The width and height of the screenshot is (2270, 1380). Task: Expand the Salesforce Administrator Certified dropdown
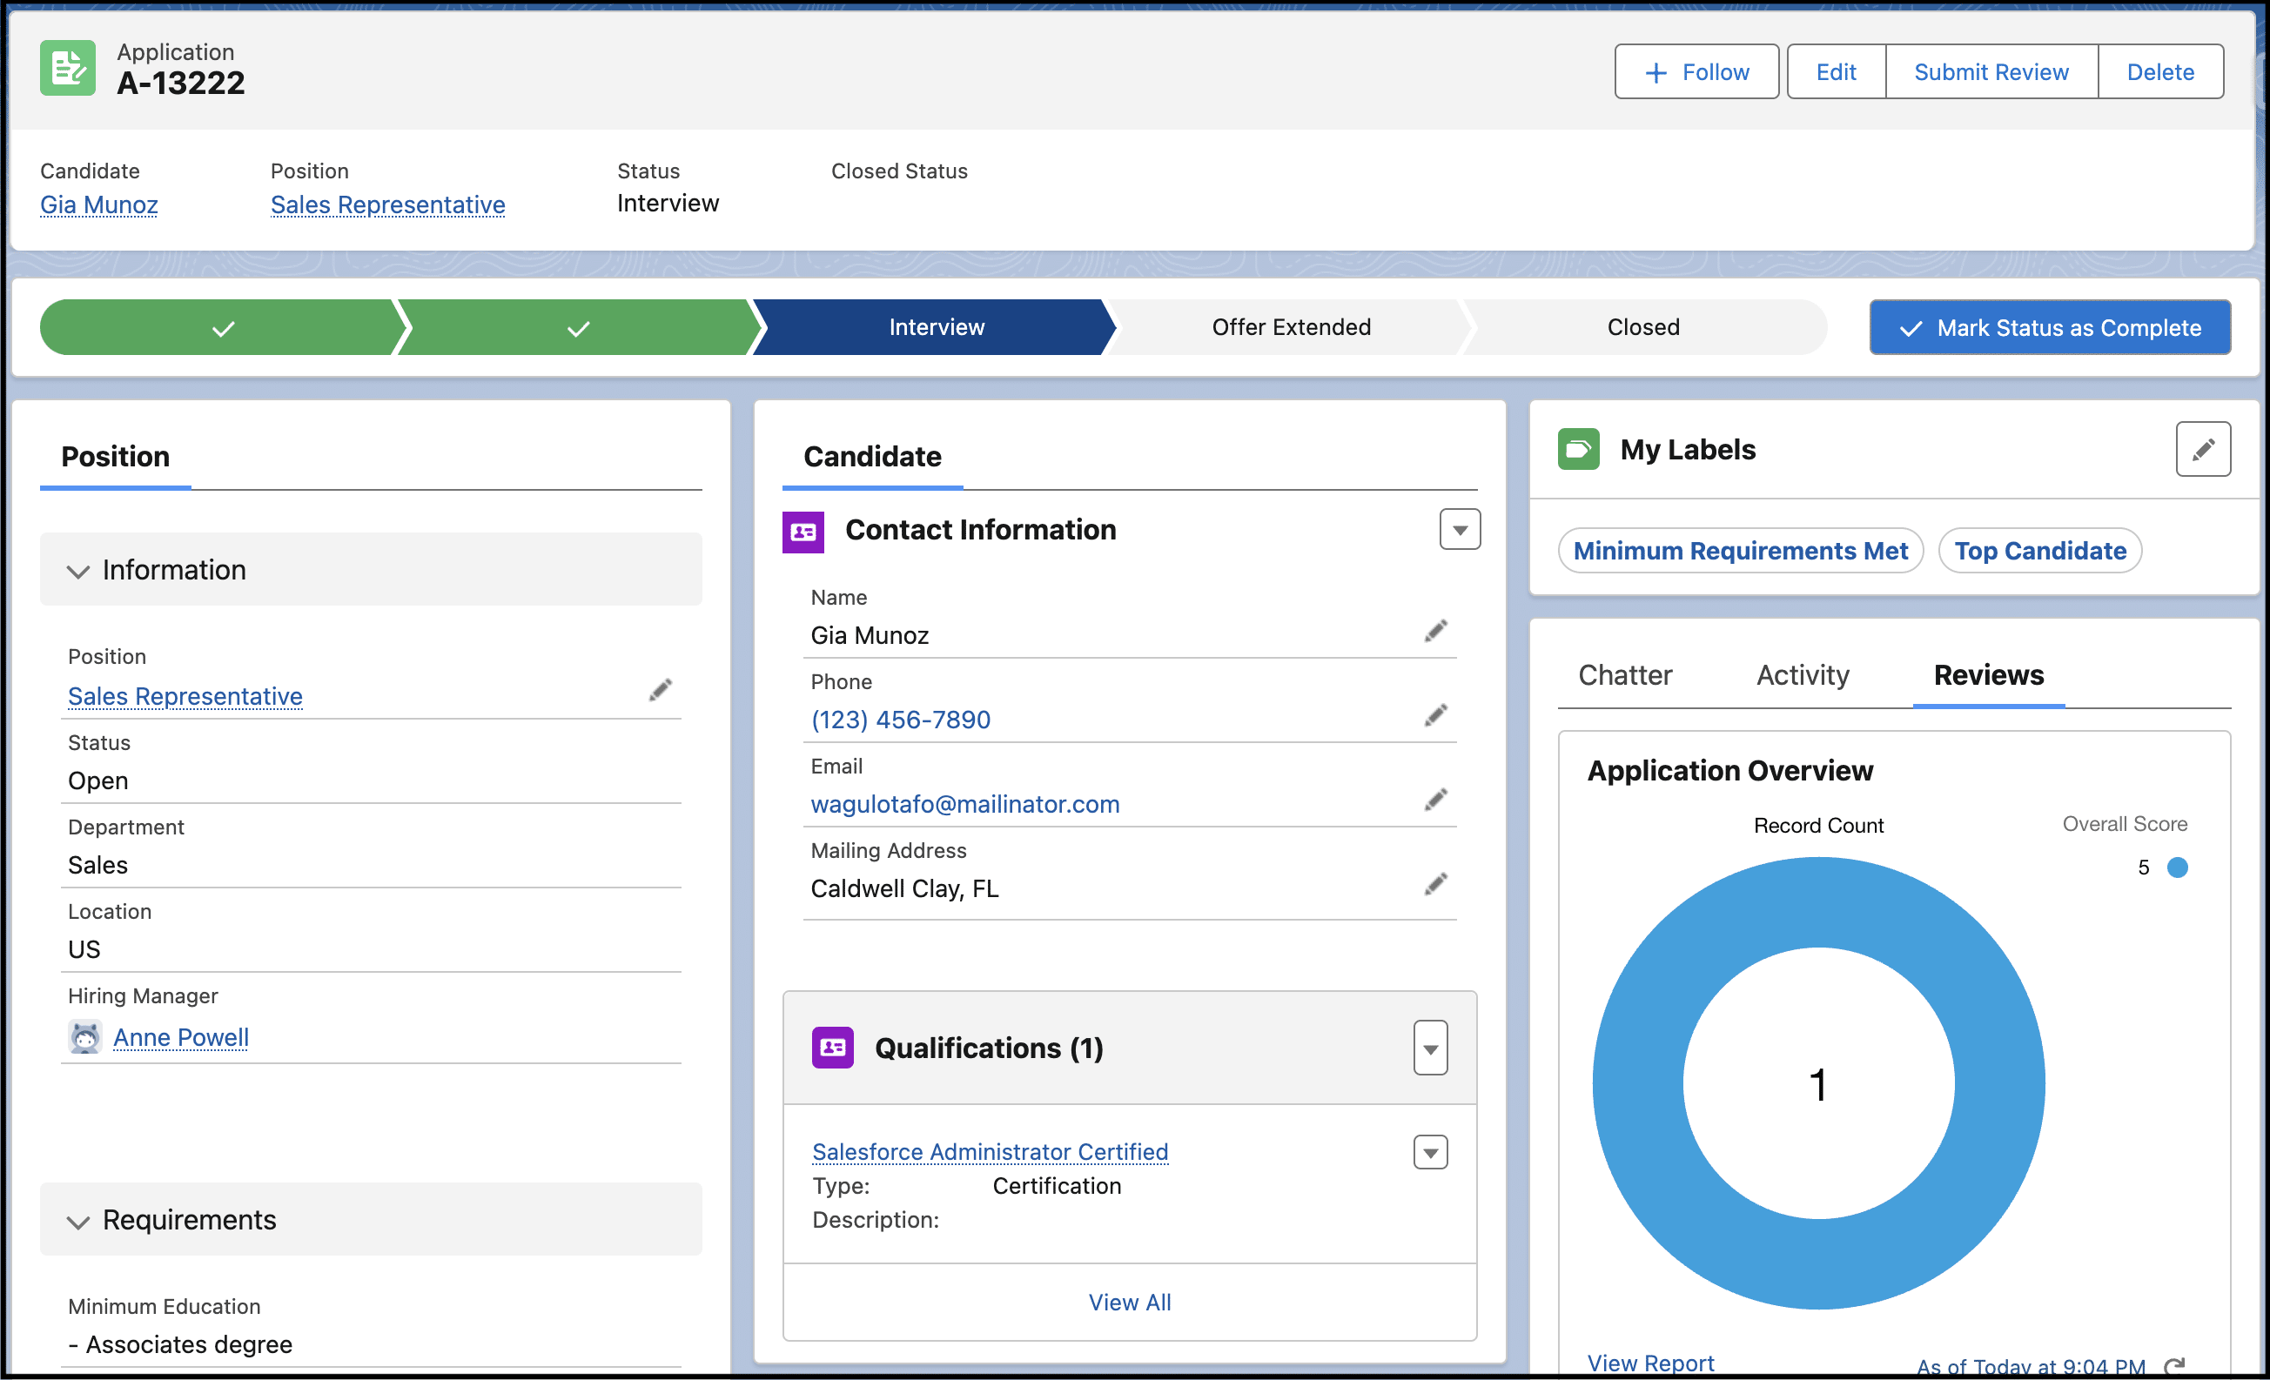click(x=1430, y=1153)
